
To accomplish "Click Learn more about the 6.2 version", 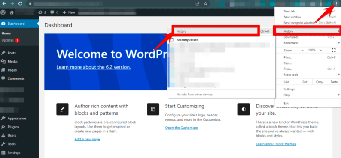I will point(94,67).
